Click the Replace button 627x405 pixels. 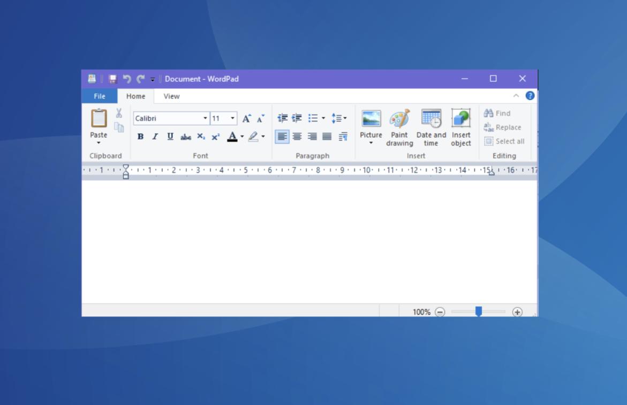click(503, 127)
